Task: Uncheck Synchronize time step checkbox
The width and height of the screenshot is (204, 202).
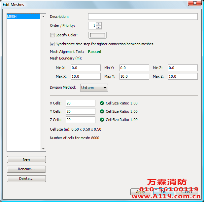Action: click(x=52, y=44)
